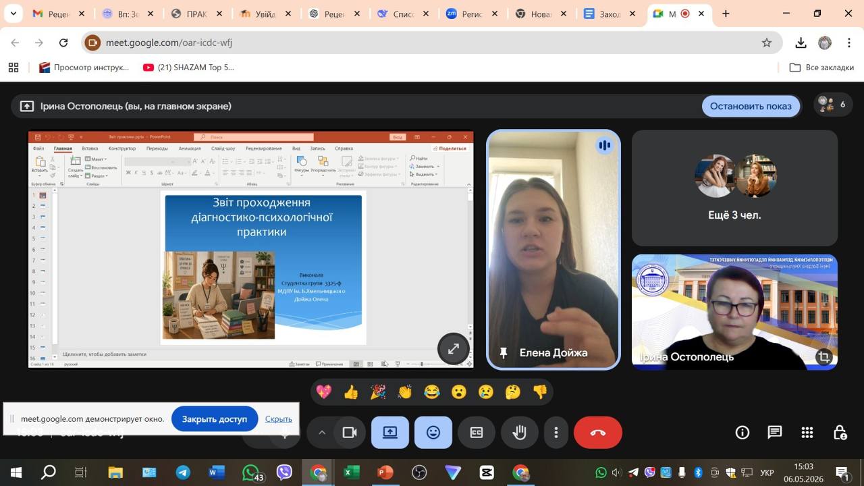Open more options three-dot menu
This screenshot has width=864, height=486.
556,433
